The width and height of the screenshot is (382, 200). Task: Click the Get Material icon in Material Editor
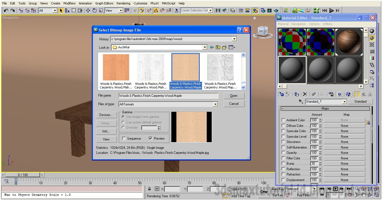point(282,94)
